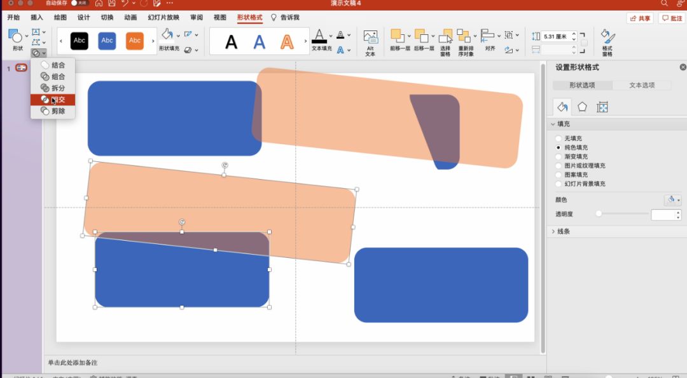This screenshot has height=378, width=687.
Task: Open the effects pentagon tab icon
Action: pyautogui.click(x=582, y=107)
